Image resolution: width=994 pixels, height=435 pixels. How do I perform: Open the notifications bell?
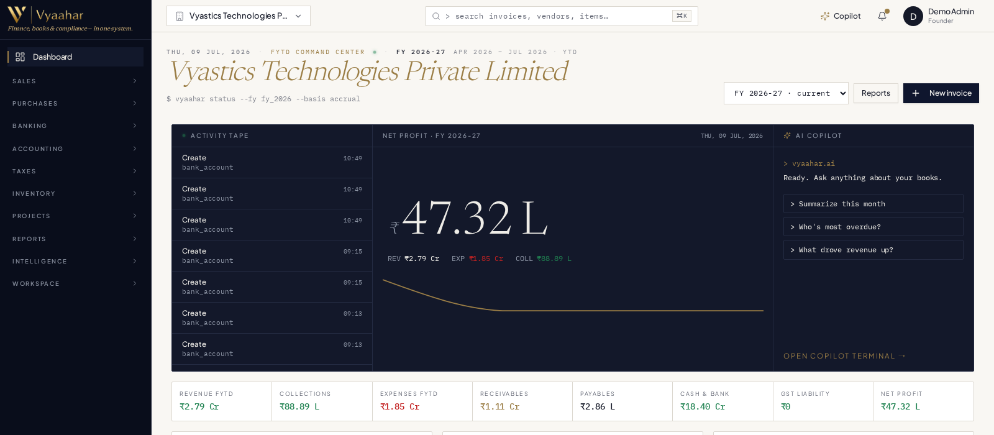tap(882, 16)
